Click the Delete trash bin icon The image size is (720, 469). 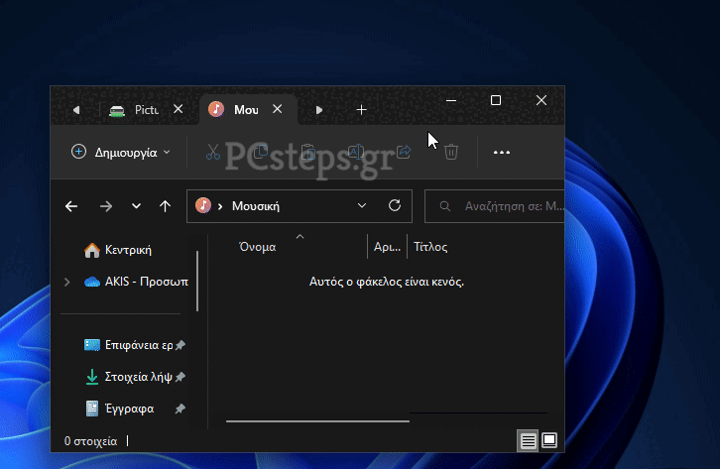point(451,152)
